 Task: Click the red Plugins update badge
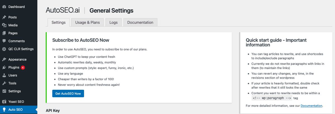click(23, 67)
